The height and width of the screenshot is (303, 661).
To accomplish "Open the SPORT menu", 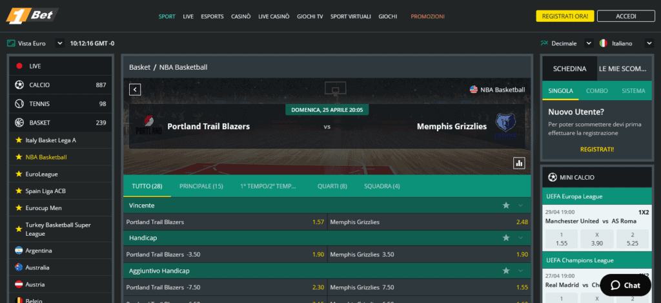I will (167, 16).
